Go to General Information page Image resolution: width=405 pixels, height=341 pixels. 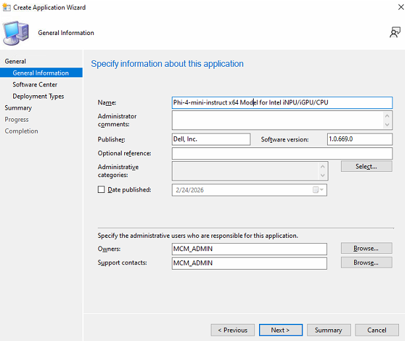(x=41, y=73)
